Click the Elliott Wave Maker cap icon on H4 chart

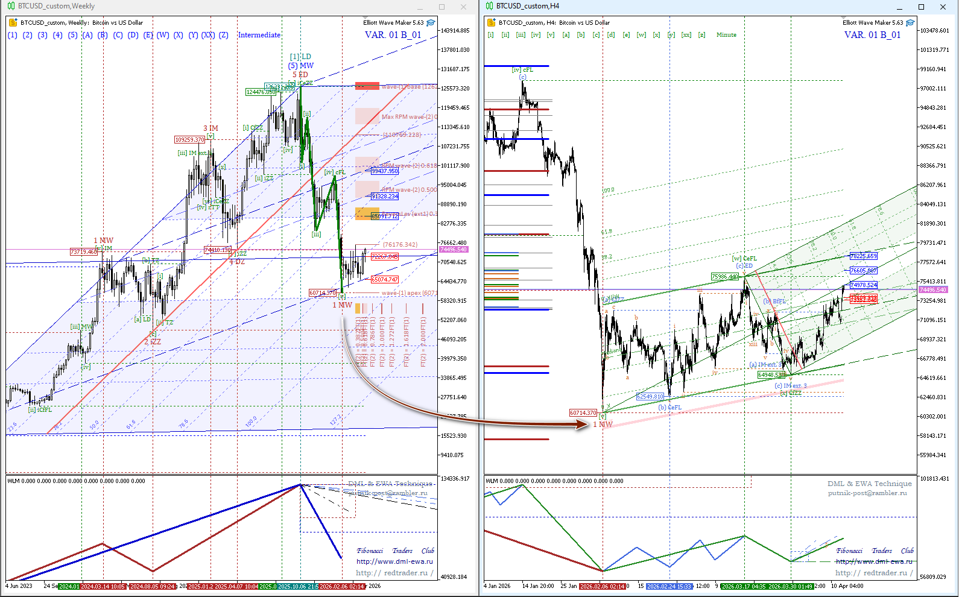pyautogui.click(x=910, y=23)
